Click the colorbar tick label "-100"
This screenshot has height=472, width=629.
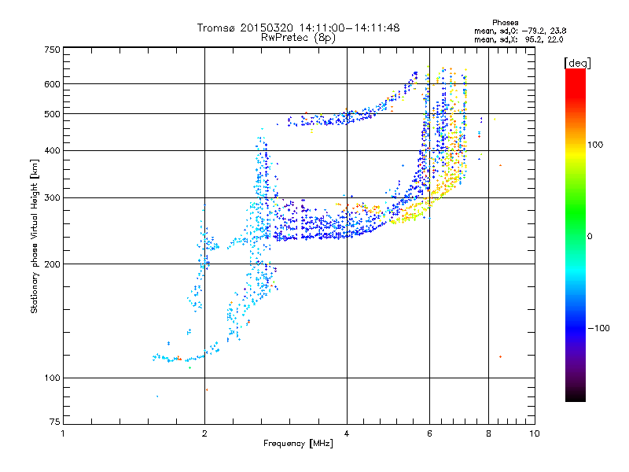click(x=599, y=328)
